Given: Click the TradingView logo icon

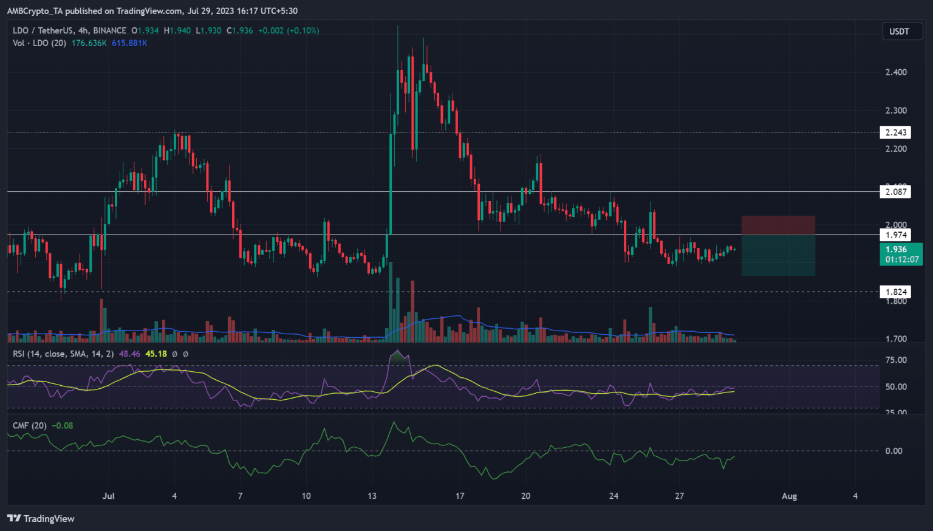Looking at the screenshot, I should (13, 518).
